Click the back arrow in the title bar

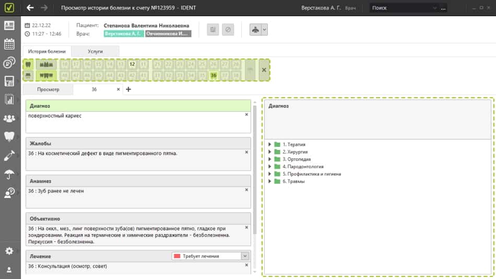click(30, 8)
